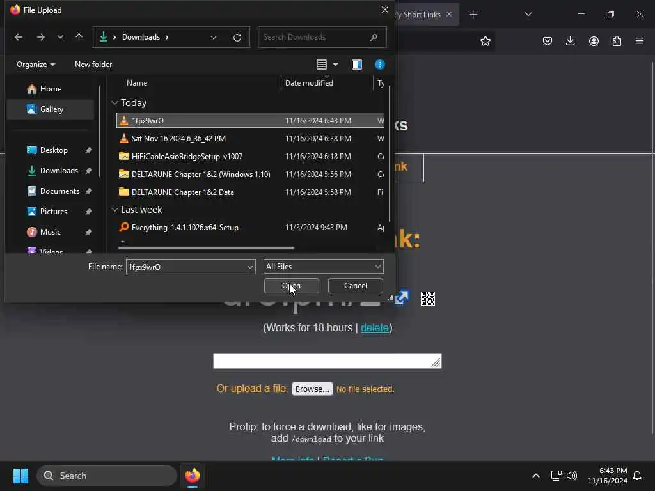The width and height of the screenshot is (655, 491).
Task: Select Home in the navigation pane
Action: pos(51,89)
